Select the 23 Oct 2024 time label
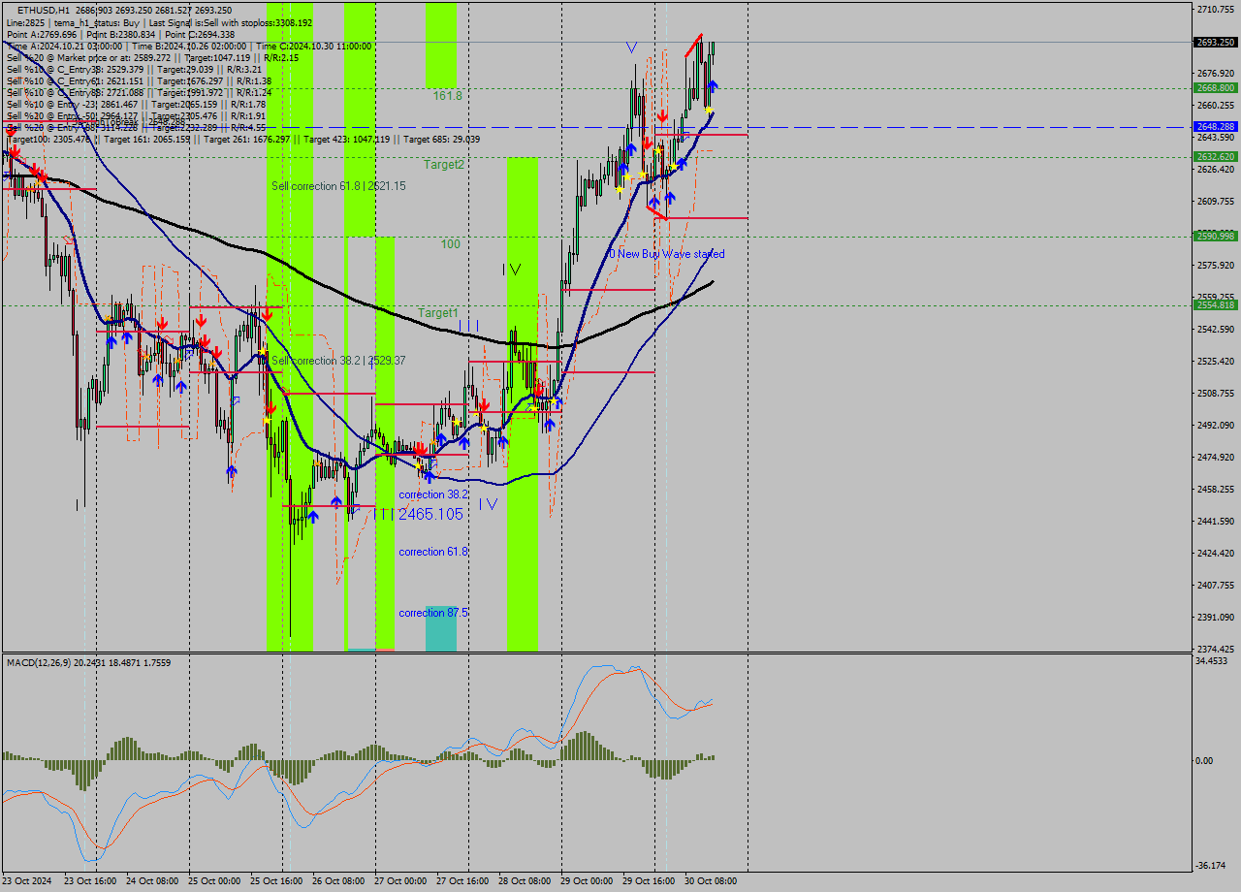Screen dimensions: 1241x892 point(27,881)
